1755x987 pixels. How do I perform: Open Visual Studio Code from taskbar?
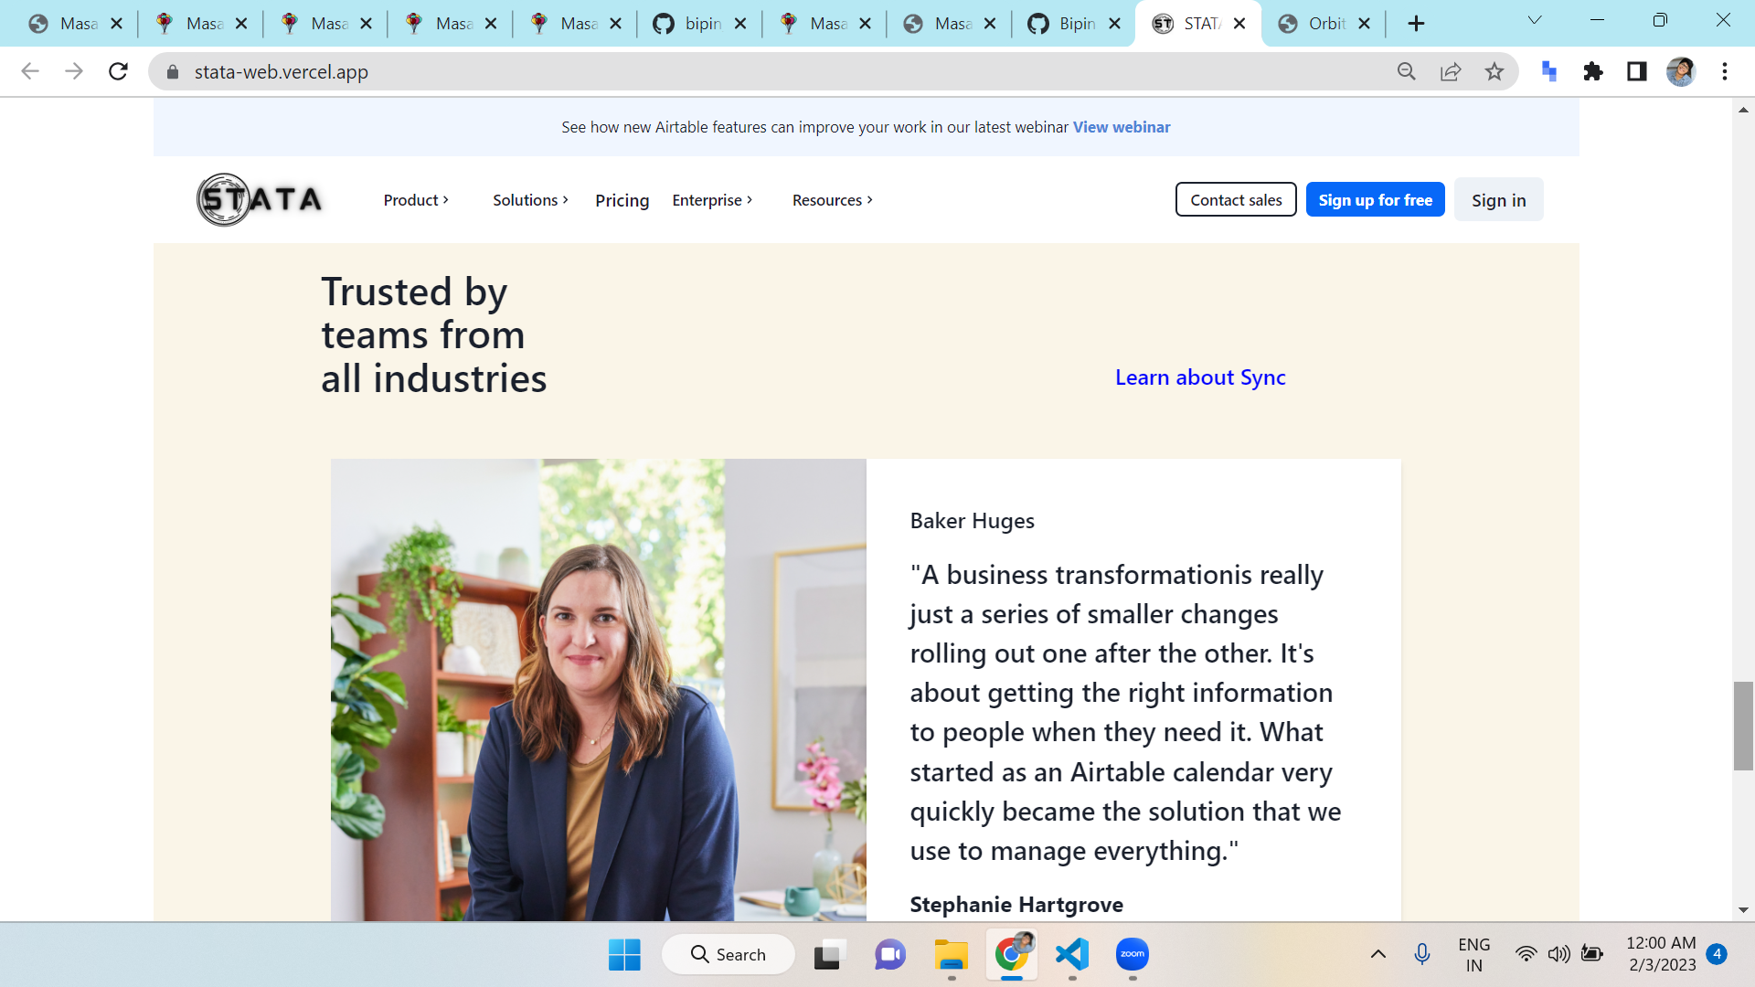pos(1071,954)
